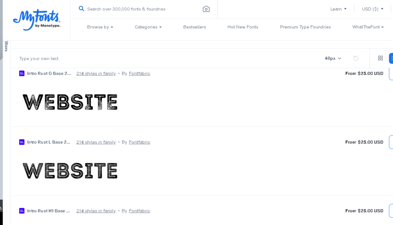393x225 pixels.
Task: Click the MyFonts by Monotype logo
Action: pos(36,20)
